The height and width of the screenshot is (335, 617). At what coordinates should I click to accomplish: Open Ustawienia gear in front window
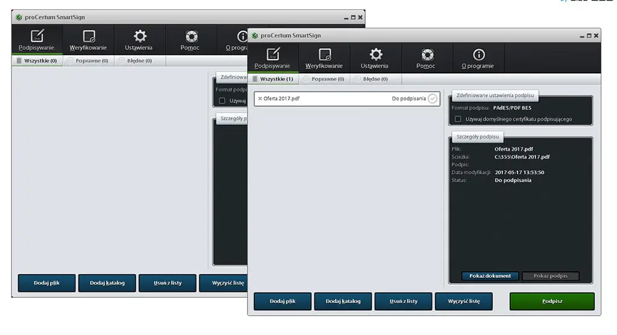click(x=375, y=58)
